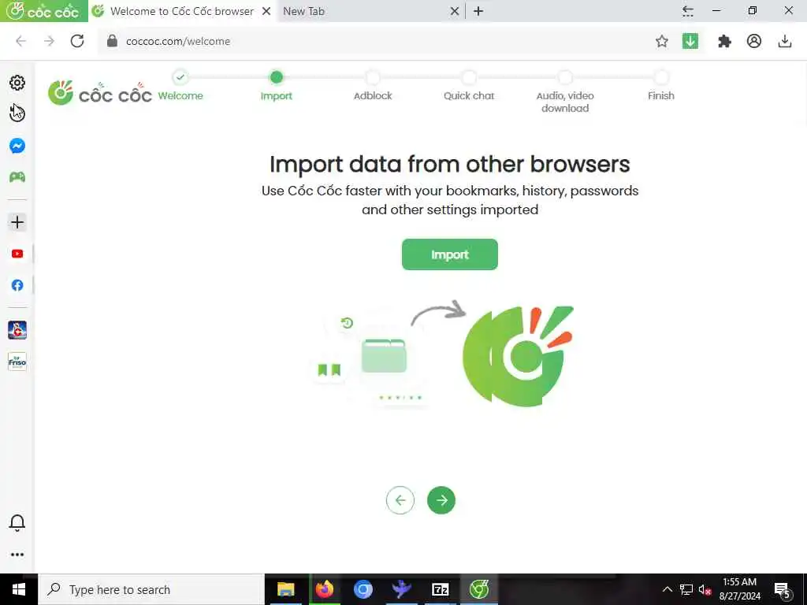Go to the next onboarding step arrow
This screenshot has width=807, height=605.
click(441, 500)
